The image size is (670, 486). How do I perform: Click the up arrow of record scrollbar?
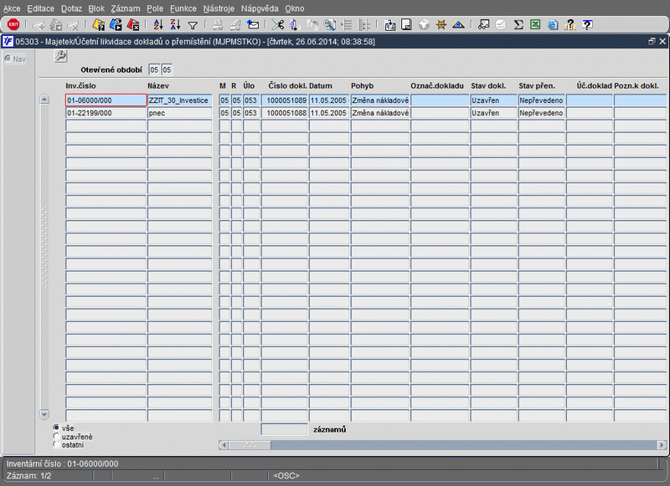tap(44, 100)
